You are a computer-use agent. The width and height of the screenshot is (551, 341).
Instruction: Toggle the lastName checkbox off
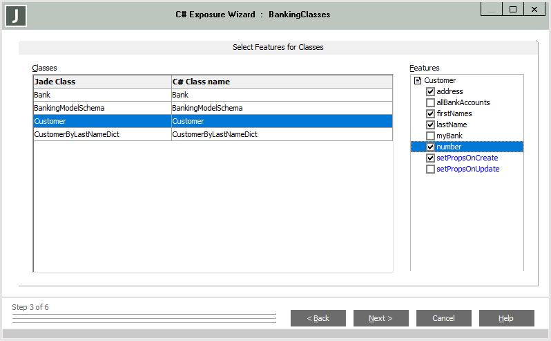tap(430, 125)
